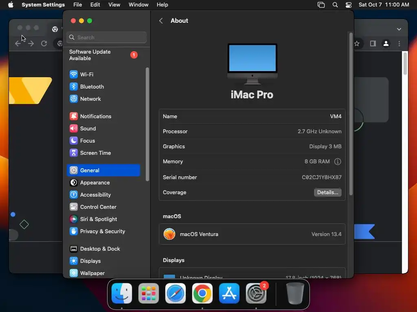
Task: Open Finder from the Dock
Action: click(x=122, y=293)
